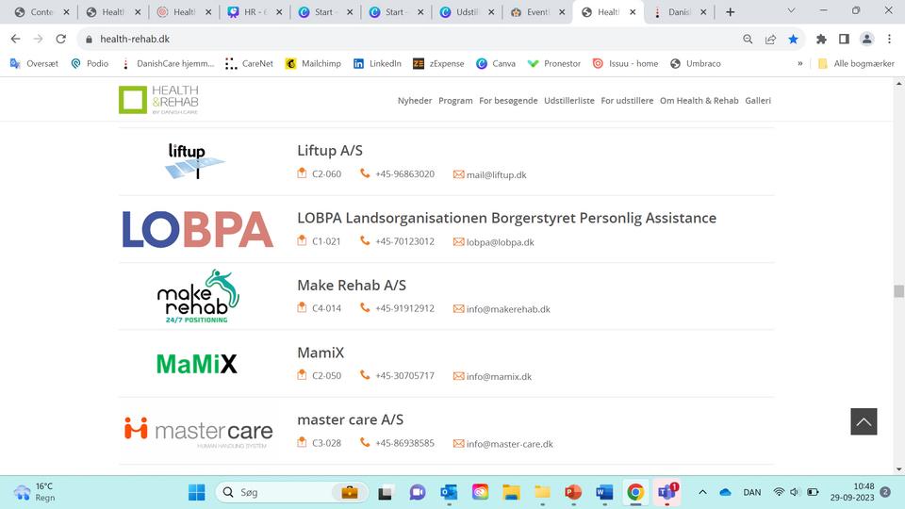
Task: Open master care A/S exhibitor title
Action: pos(351,419)
